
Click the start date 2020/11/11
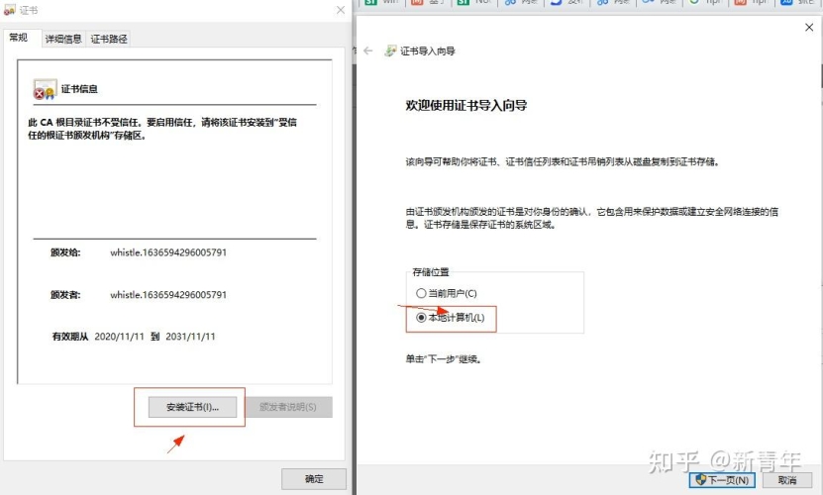119,337
